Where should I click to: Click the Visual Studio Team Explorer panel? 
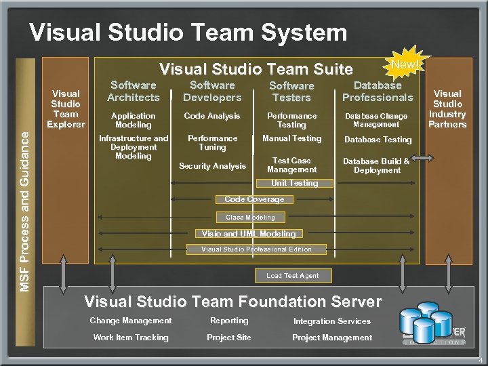[65, 160]
